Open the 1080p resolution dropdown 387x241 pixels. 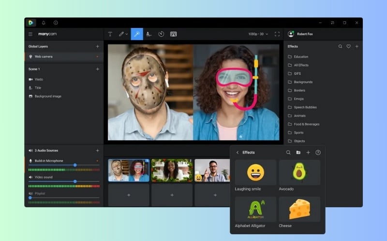pos(258,34)
